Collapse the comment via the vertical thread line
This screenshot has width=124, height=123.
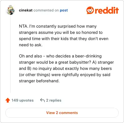(x=10, y=54)
